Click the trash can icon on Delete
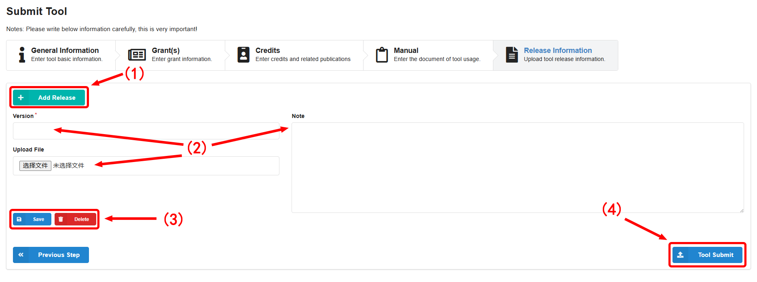 (x=61, y=219)
